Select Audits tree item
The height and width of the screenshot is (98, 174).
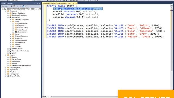pos(14,63)
